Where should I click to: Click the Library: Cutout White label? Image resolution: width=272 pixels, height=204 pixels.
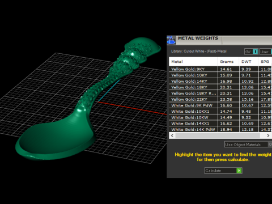pos(199,51)
